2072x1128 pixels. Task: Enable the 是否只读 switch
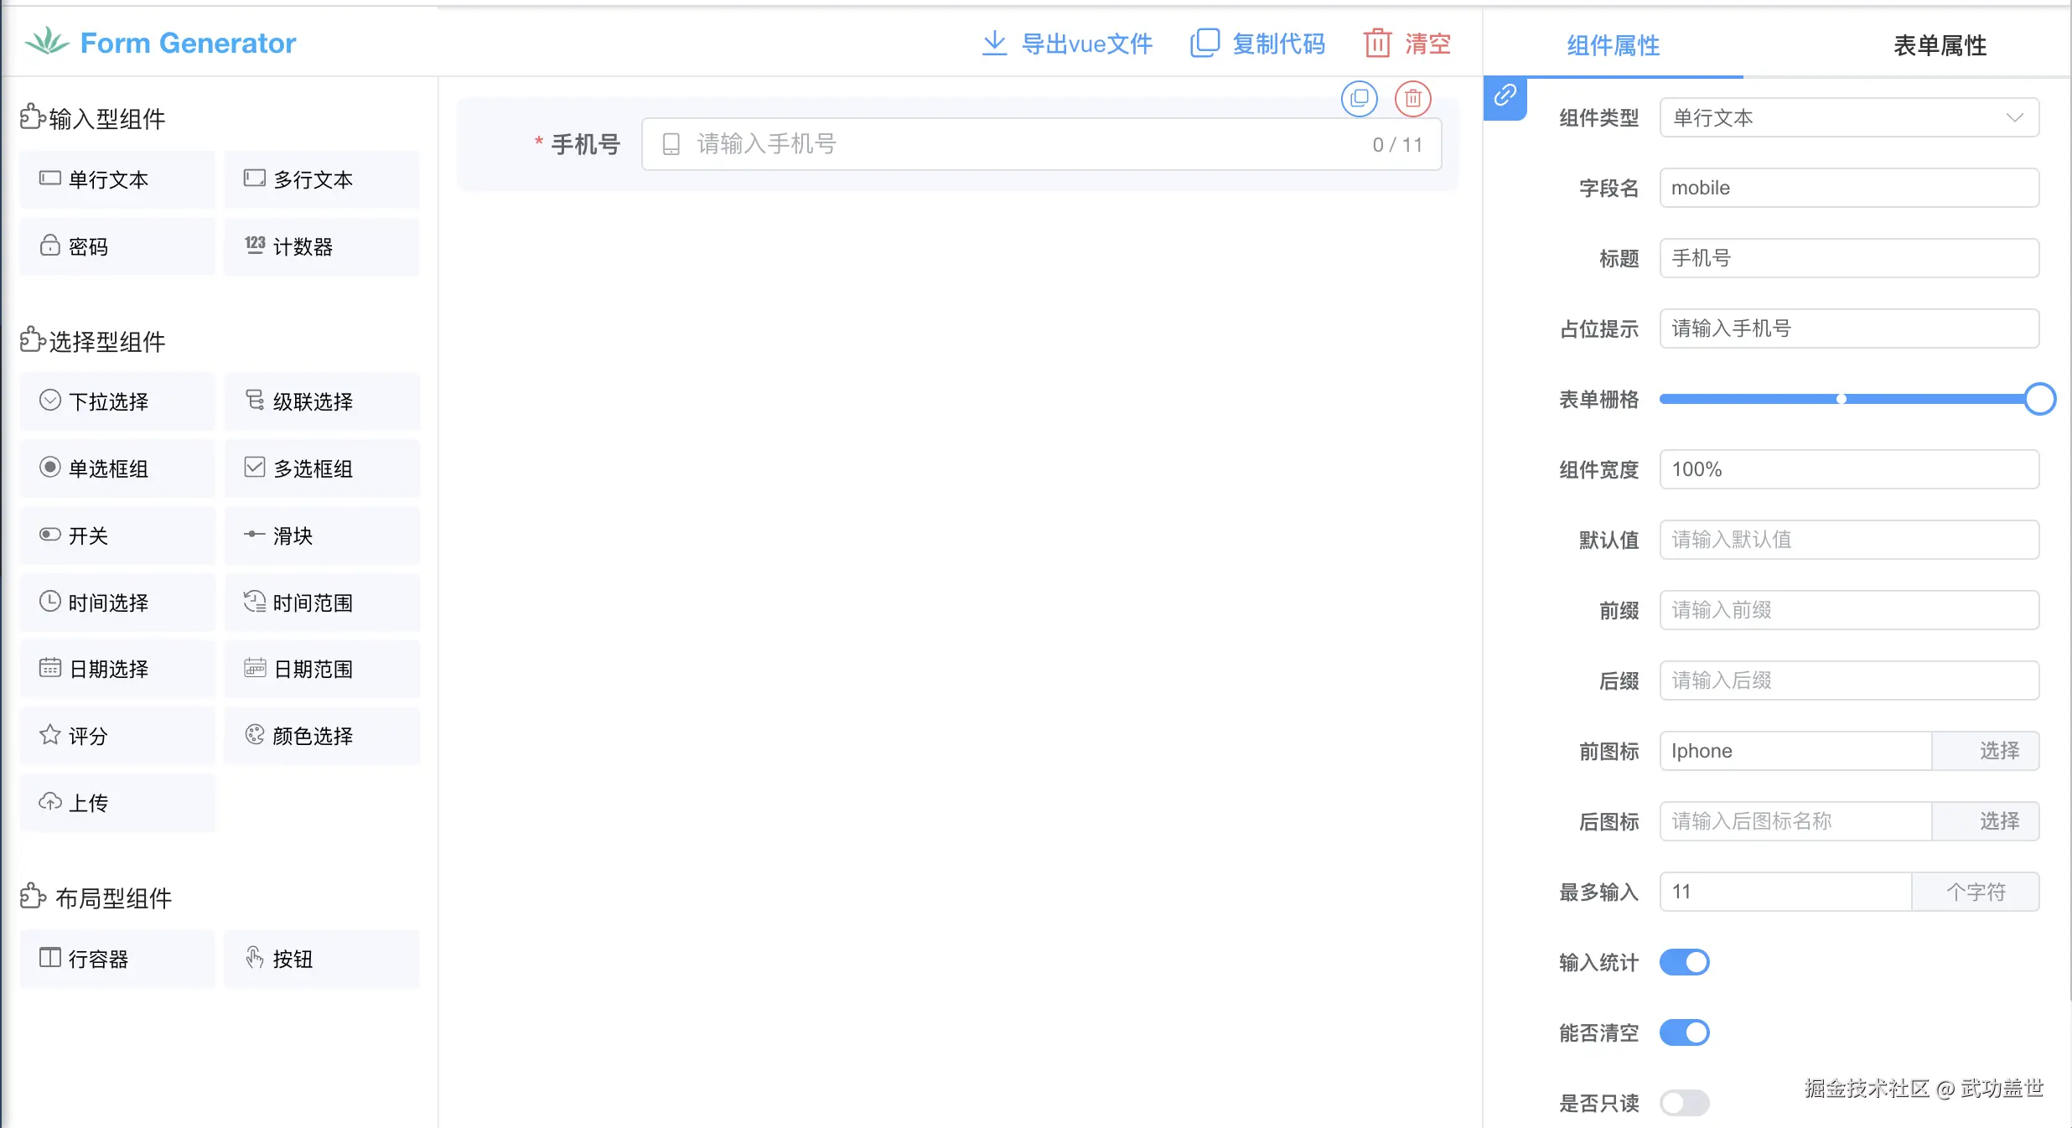pyautogui.click(x=1684, y=1103)
